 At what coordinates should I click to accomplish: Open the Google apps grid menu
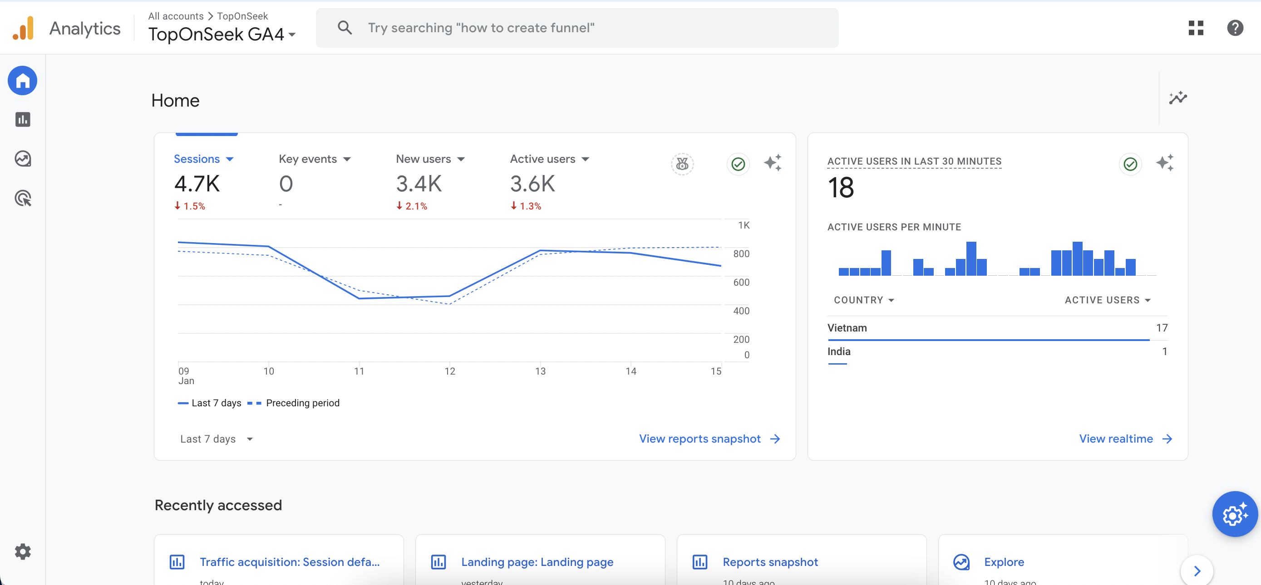(1196, 28)
